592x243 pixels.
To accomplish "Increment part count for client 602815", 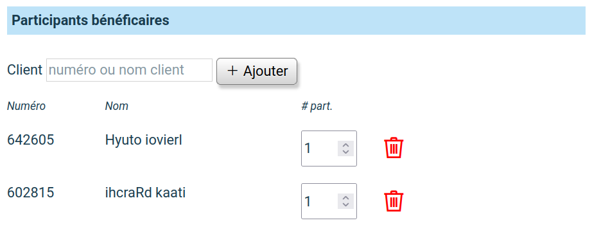I will pos(345,198).
